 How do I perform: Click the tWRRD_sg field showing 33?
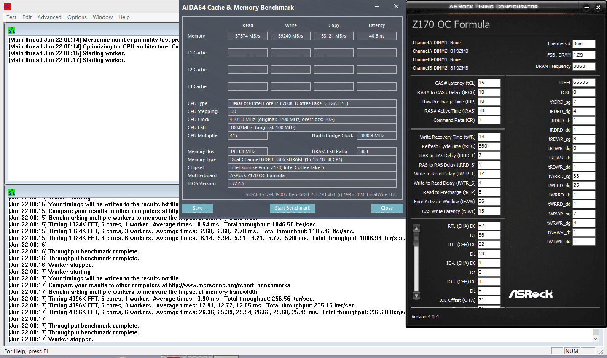click(x=584, y=176)
